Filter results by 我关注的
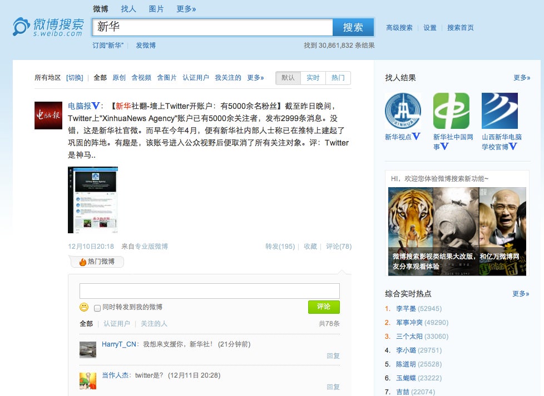The height and width of the screenshot is (396, 544). 228,78
